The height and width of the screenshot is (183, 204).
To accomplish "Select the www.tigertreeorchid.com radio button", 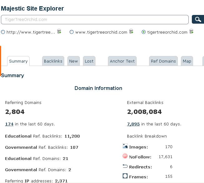I will point(71,32).
